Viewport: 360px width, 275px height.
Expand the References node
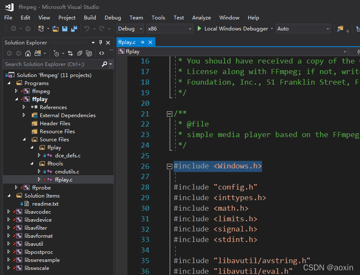pyautogui.click(x=24, y=107)
